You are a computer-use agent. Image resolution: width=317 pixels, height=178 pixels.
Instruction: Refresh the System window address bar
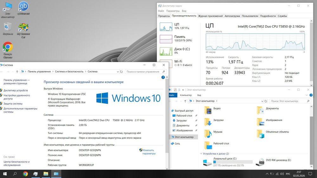tap(121, 71)
